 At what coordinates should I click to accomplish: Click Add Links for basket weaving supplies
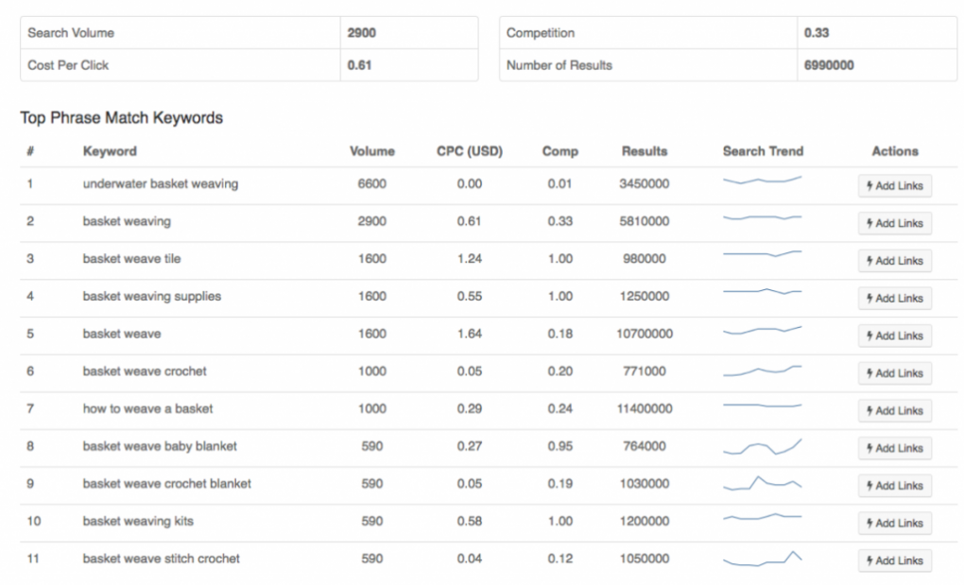pos(894,299)
